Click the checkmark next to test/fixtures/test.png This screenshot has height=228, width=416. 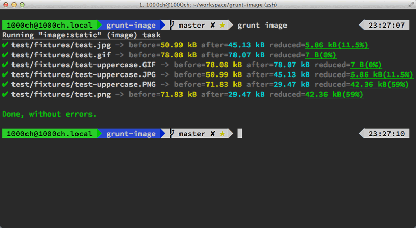tap(5, 94)
